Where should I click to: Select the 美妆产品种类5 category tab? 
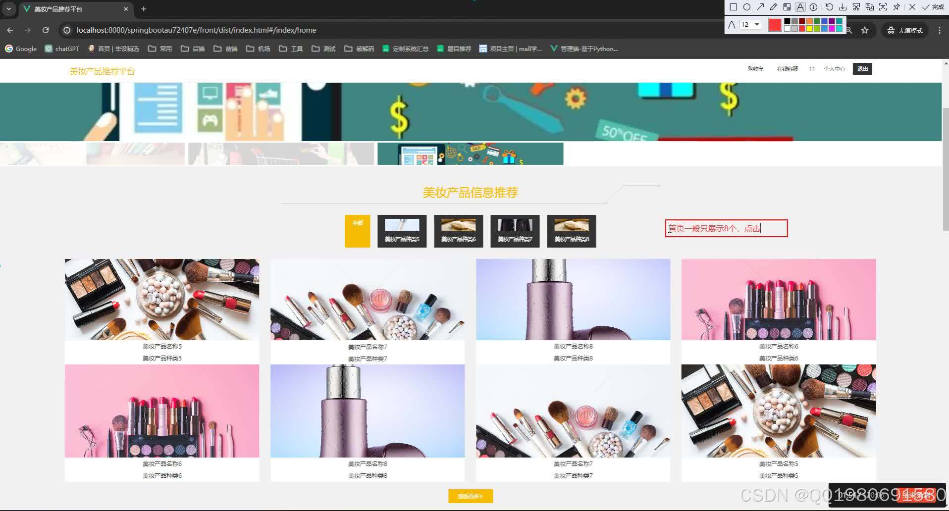402,231
